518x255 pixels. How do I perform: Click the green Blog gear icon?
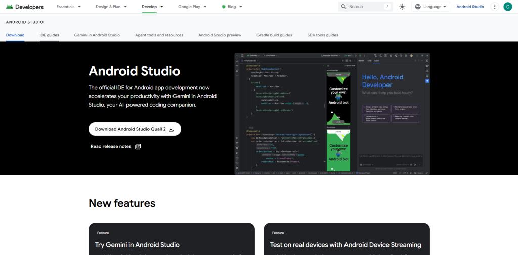tap(224, 7)
